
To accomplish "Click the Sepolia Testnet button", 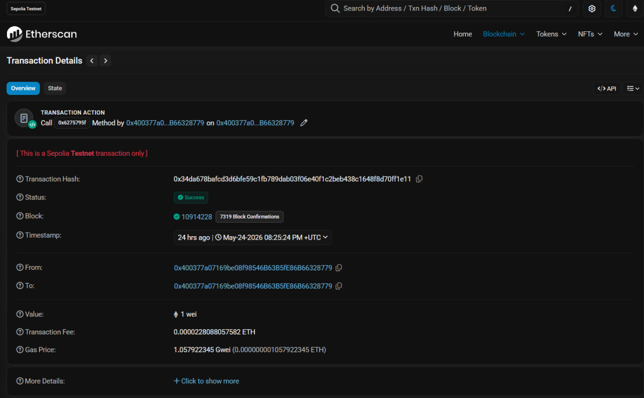I will pos(26,9).
